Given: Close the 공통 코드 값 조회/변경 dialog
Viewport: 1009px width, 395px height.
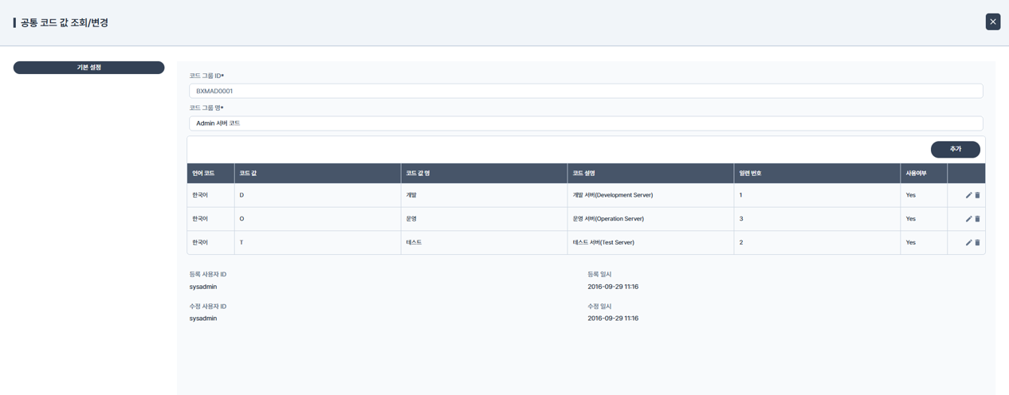Looking at the screenshot, I should [992, 22].
